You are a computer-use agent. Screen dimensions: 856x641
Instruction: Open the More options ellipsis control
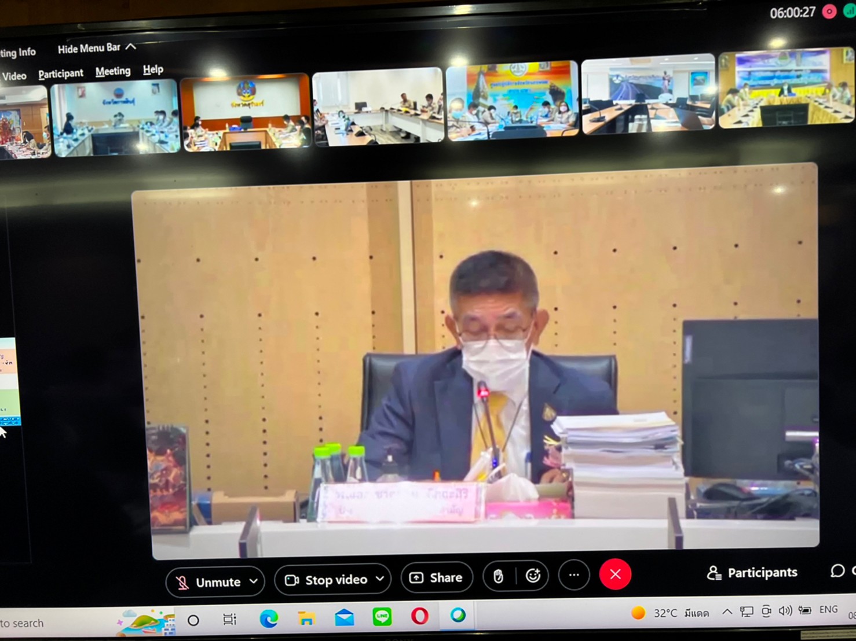click(573, 575)
